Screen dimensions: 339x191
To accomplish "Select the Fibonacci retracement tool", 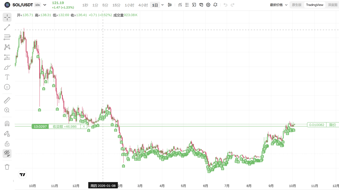I will (7, 37).
